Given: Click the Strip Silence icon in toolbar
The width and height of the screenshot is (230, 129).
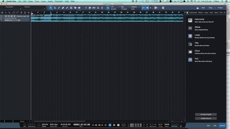Looking at the screenshot, I should pos(90,8).
